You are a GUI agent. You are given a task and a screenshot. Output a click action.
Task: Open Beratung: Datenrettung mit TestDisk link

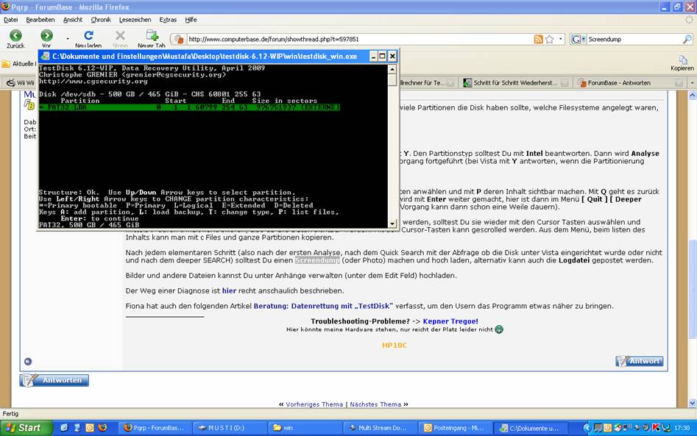coord(323,306)
